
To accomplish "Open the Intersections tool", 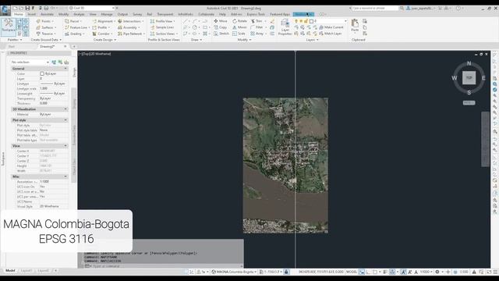I will [x=130, y=21].
